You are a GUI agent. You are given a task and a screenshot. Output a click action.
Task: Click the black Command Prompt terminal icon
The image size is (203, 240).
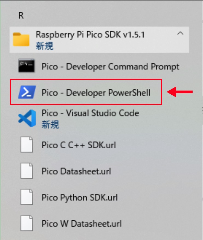[x=26, y=67]
